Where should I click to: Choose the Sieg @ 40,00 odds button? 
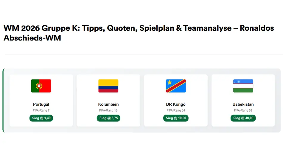point(243,118)
